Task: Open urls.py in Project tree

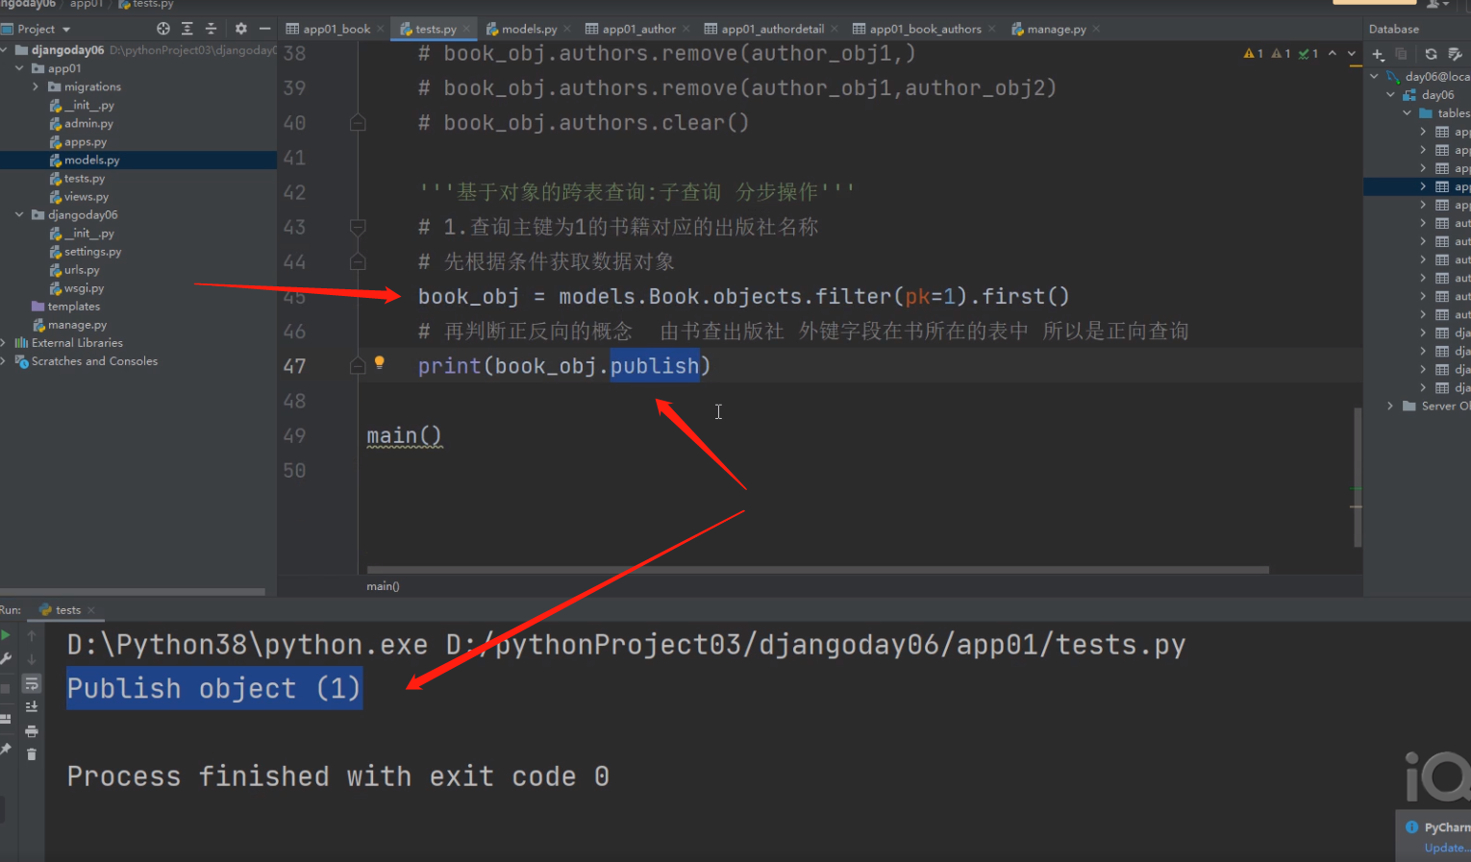Action: pyautogui.click(x=82, y=269)
